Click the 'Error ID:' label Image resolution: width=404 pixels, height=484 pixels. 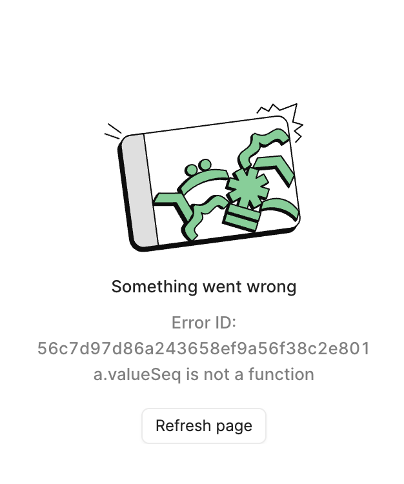(x=204, y=323)
